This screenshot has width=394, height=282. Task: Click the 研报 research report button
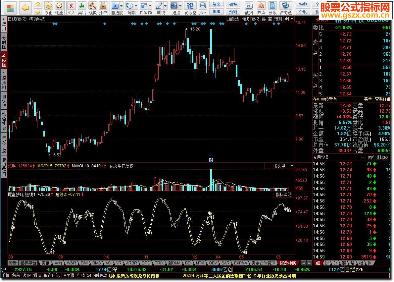point(233,4)
